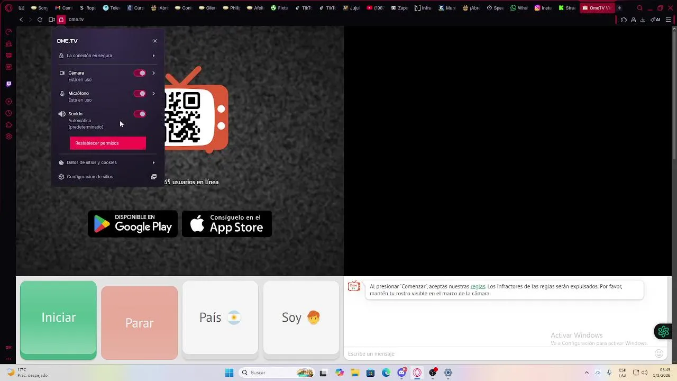Viewport: 677px width, 381px height.
Task: Switch to the Televi tab
Action: point(112,8)
